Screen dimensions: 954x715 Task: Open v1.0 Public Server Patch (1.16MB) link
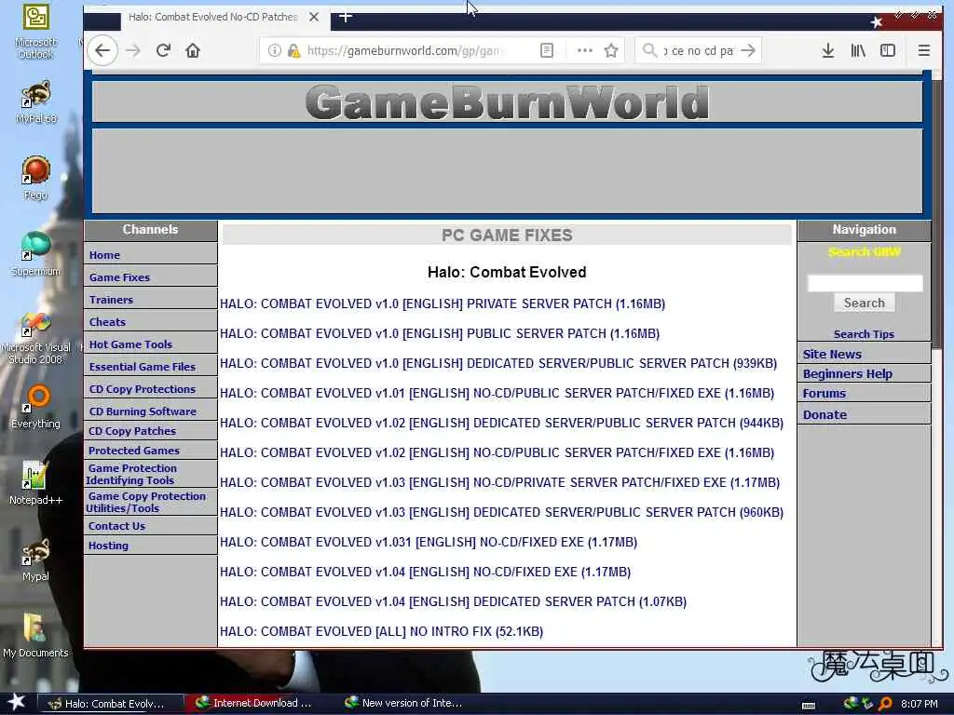pyautogui.click(x=440, y=333)
